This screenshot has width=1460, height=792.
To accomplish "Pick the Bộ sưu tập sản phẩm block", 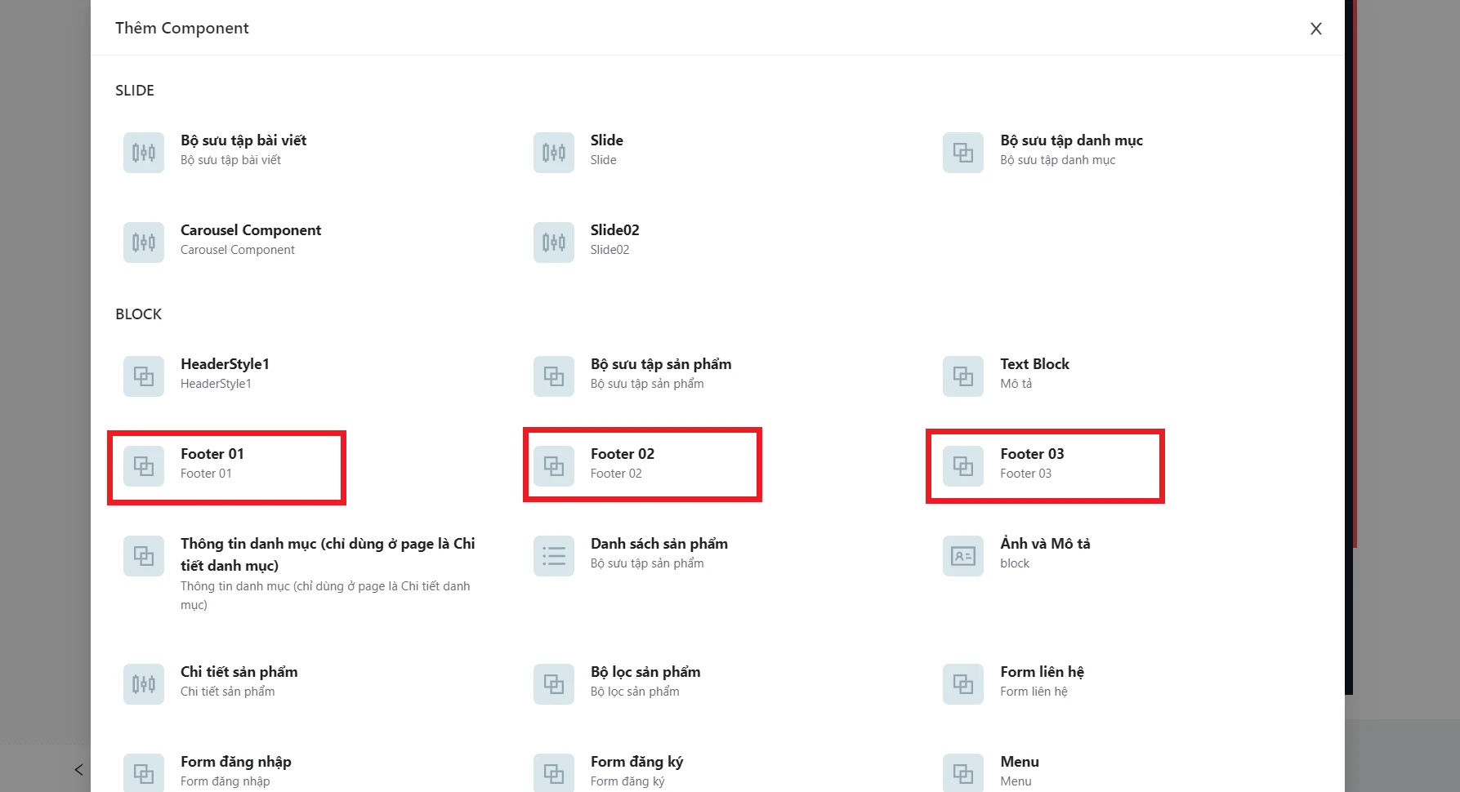I will (660, 372).
